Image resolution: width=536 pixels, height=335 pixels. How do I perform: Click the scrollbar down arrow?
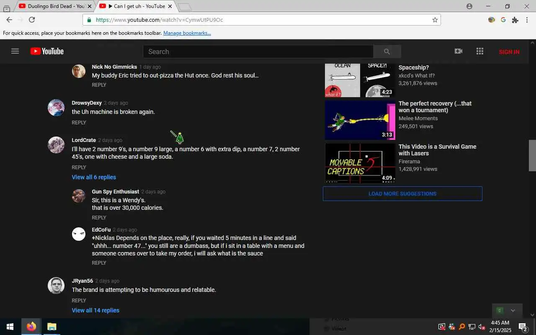click(x=532, y=315)
